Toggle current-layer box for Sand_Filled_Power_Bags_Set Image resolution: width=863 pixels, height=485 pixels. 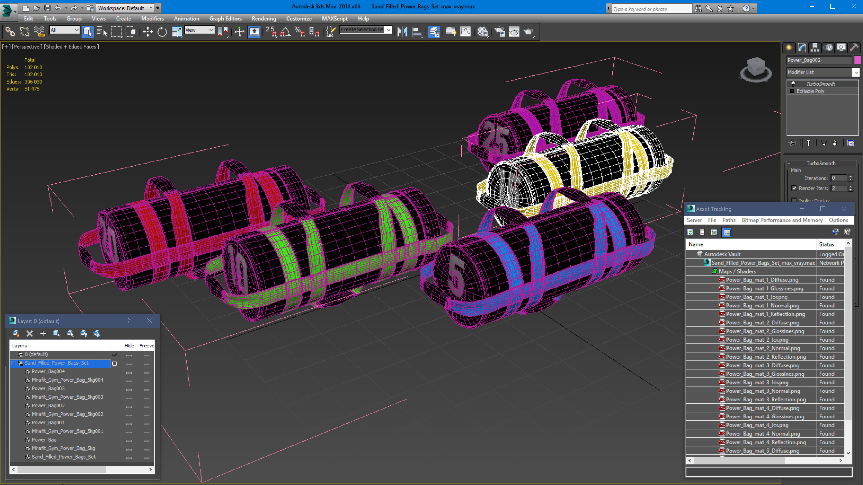point(114,363)
